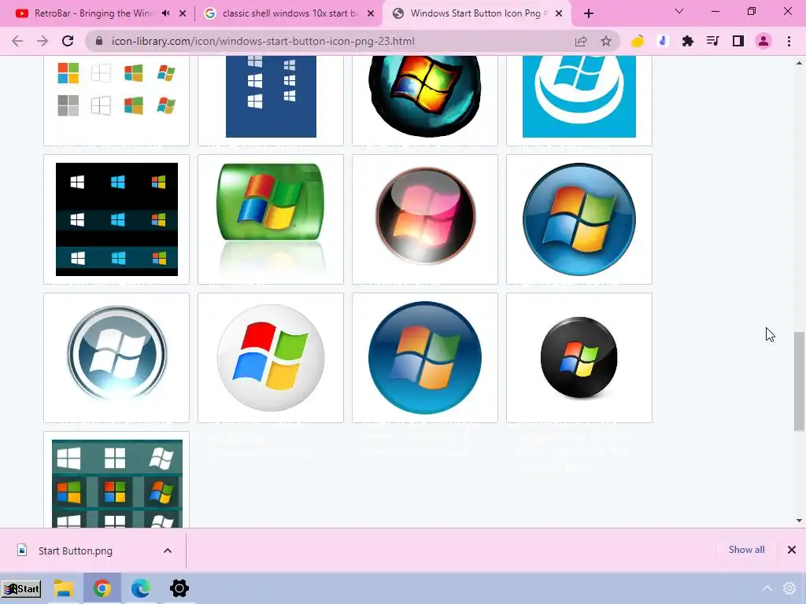Open the pink glass orb start icon
Image resolution: width=806 pixels, height=604 pixels.
click(425, 215)
